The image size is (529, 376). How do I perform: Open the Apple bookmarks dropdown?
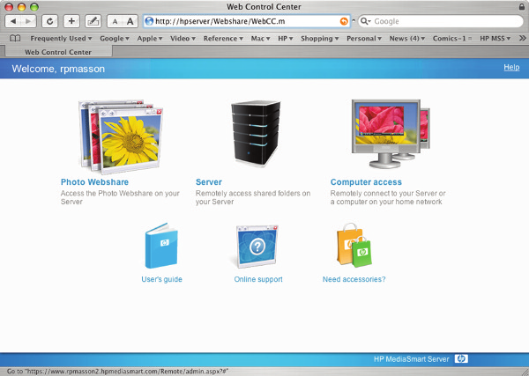150,39
